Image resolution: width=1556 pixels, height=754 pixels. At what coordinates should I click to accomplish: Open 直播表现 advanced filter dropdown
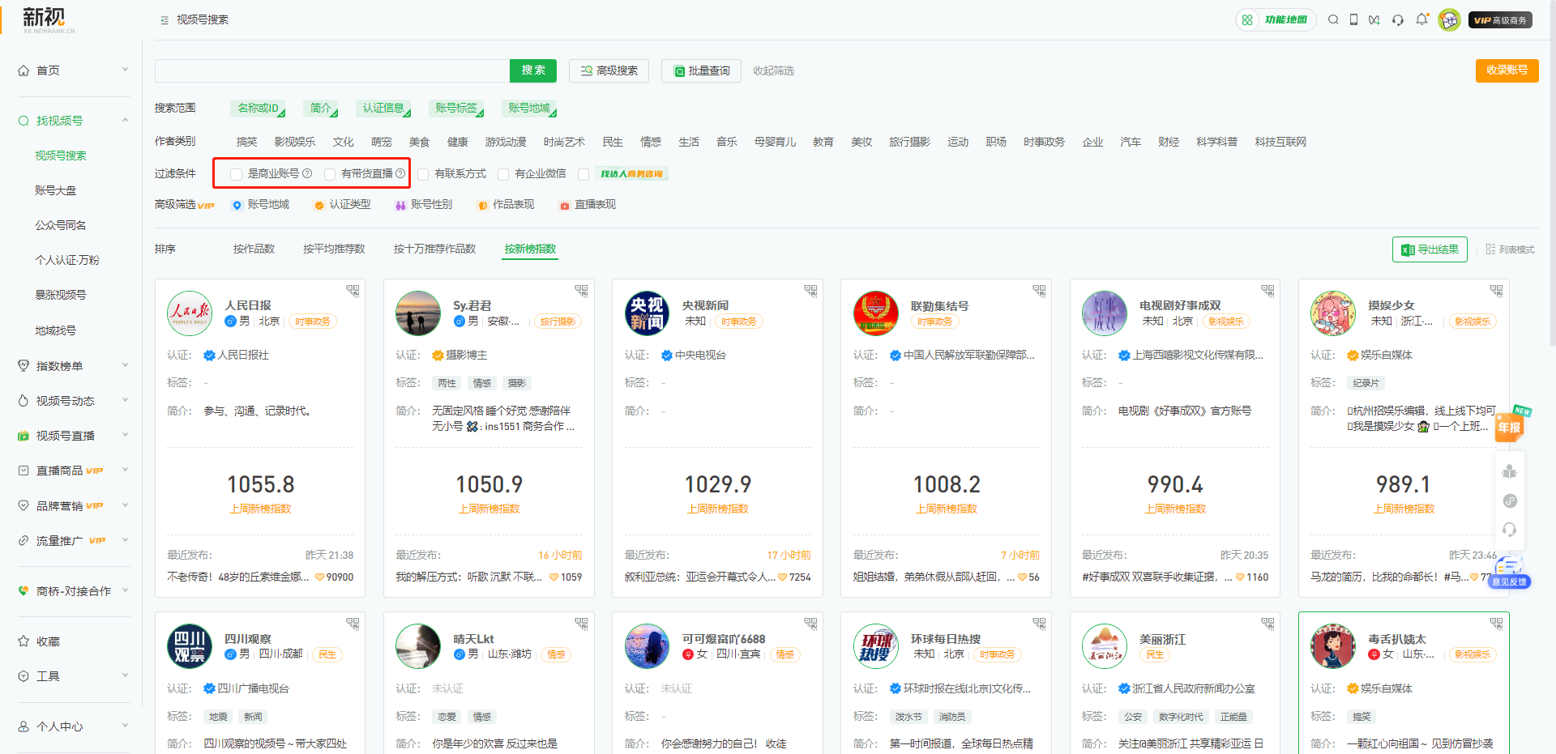coord(588,205)
